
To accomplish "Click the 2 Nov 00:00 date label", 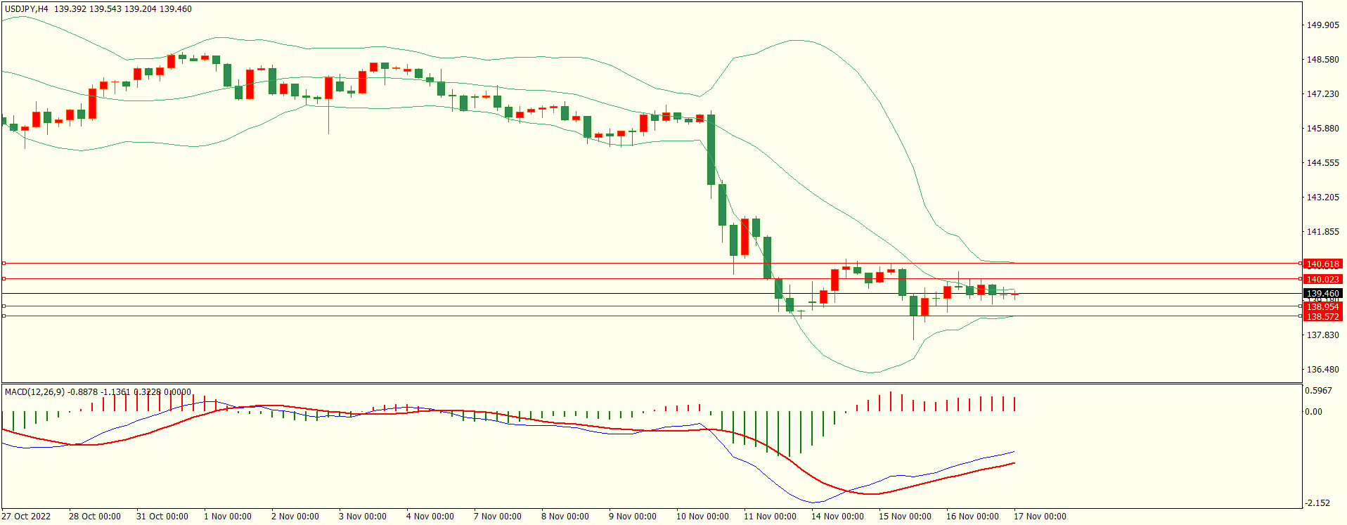I will pos(295,517).
